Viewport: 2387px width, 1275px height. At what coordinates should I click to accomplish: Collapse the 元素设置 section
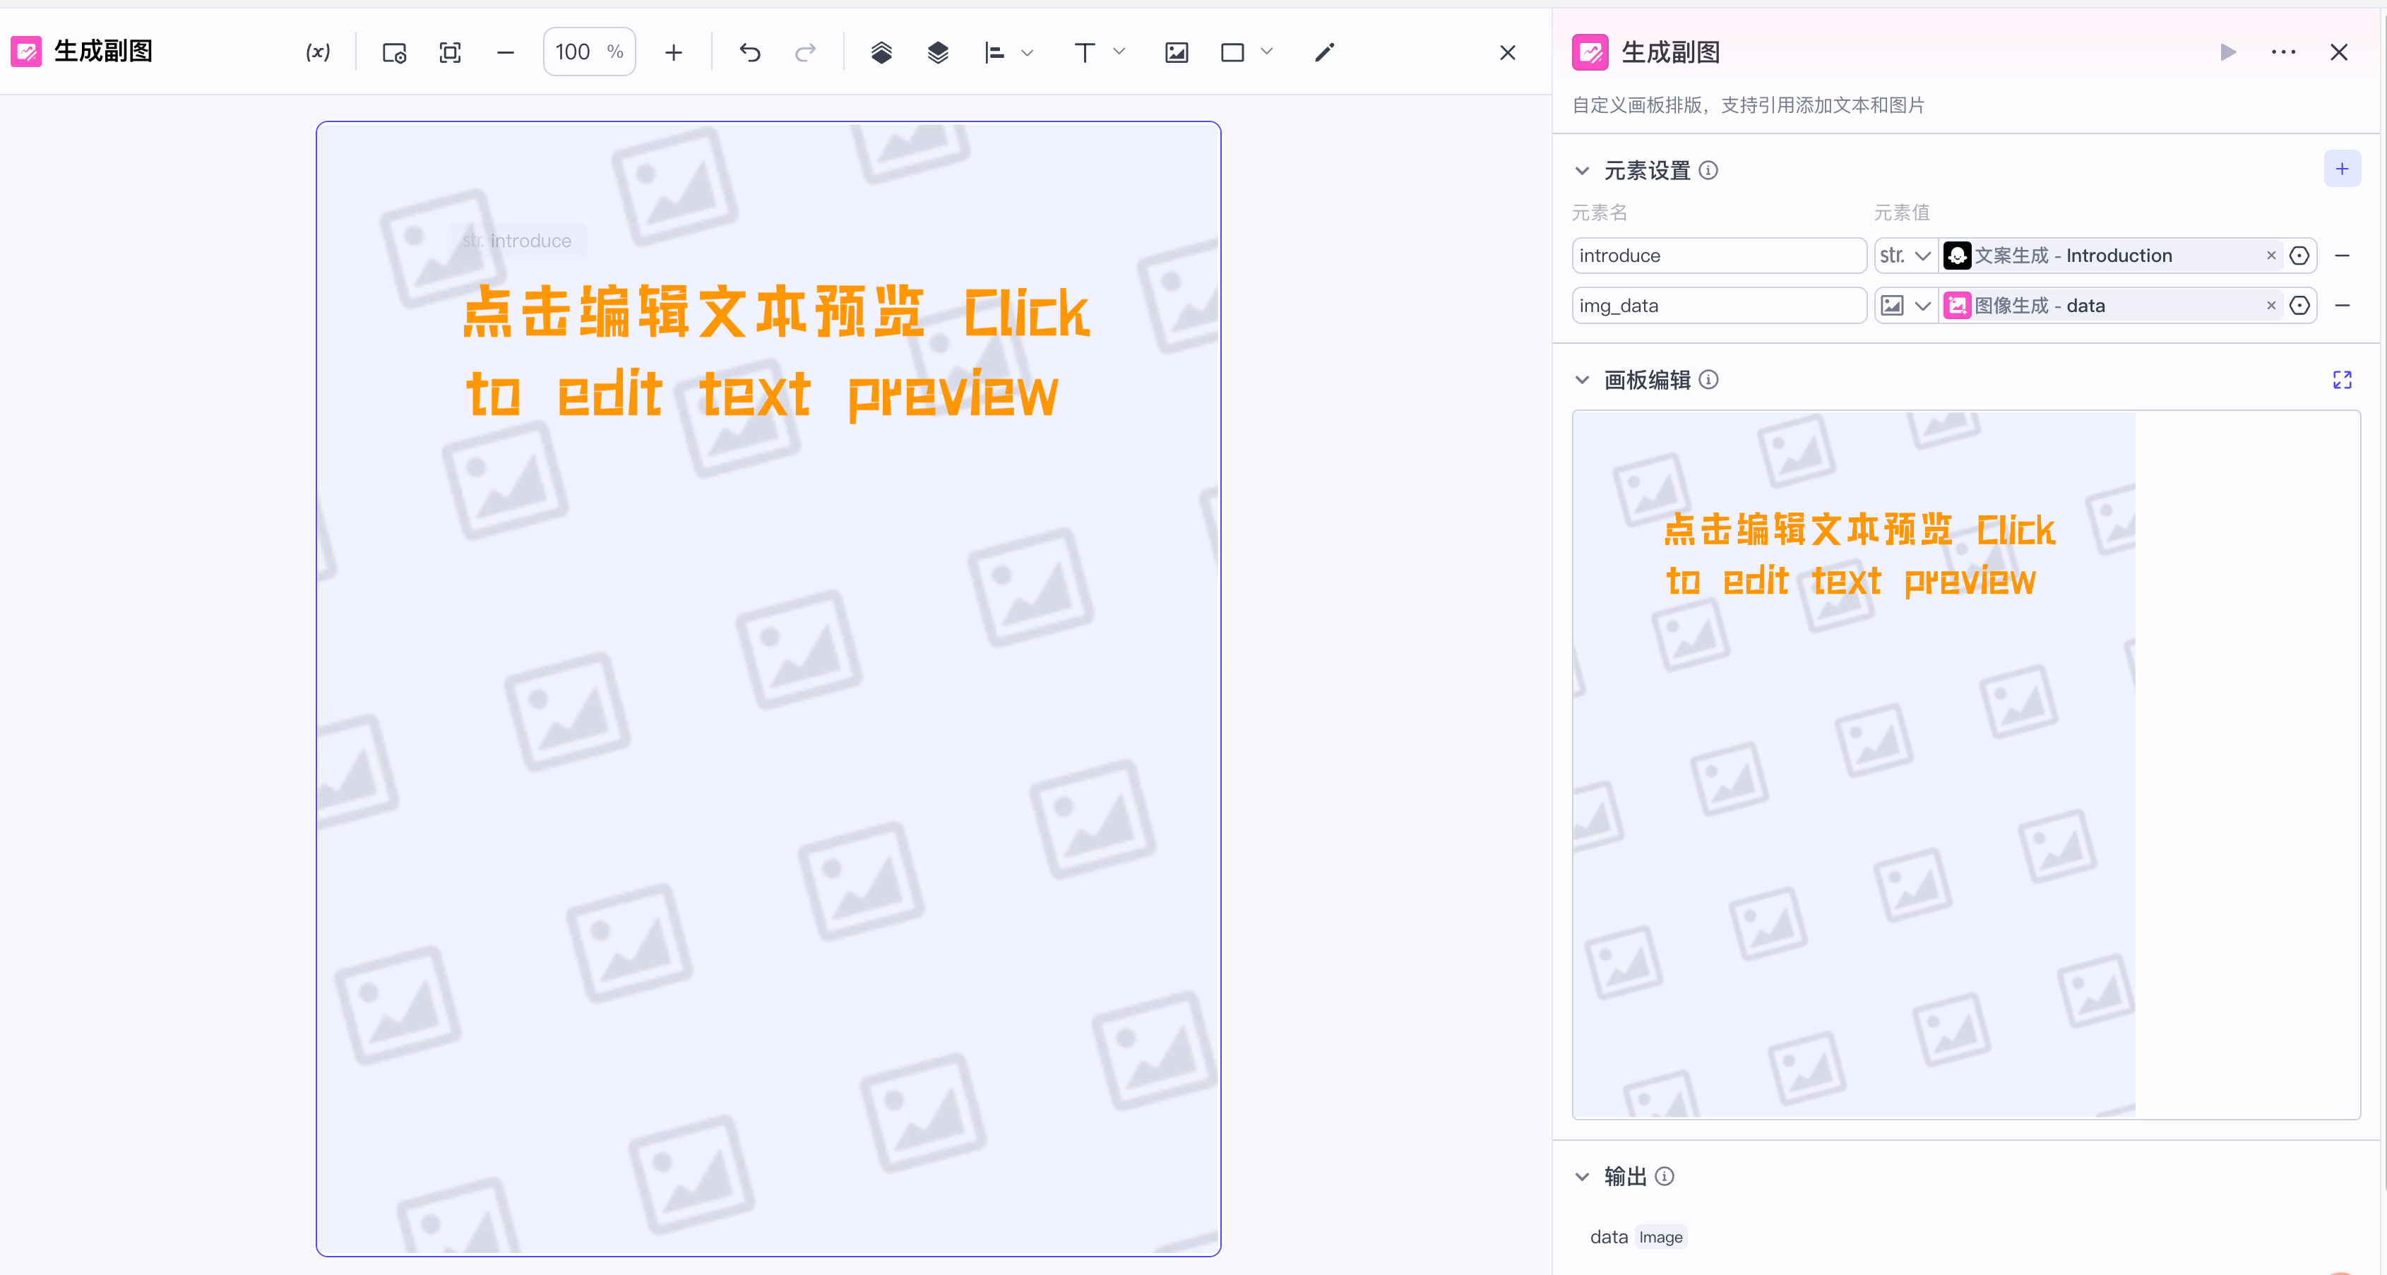[x=1583, y=171]
